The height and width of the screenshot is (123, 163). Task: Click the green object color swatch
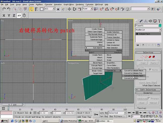160,26
